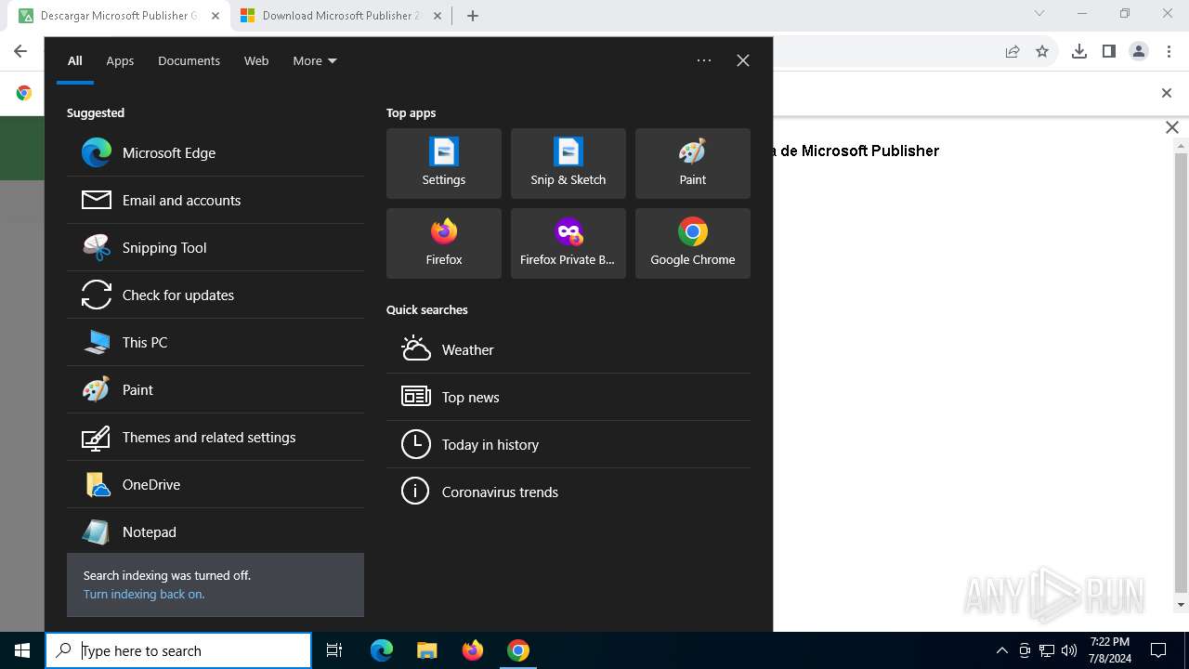
Task: Open Email and accounts settings
Action: point(216,200)
